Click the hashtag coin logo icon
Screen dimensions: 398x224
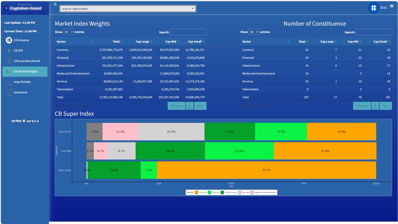374,8
